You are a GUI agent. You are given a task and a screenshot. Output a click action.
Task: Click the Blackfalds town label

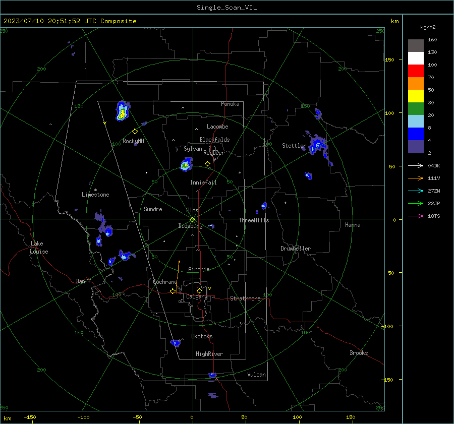point(214,140)
